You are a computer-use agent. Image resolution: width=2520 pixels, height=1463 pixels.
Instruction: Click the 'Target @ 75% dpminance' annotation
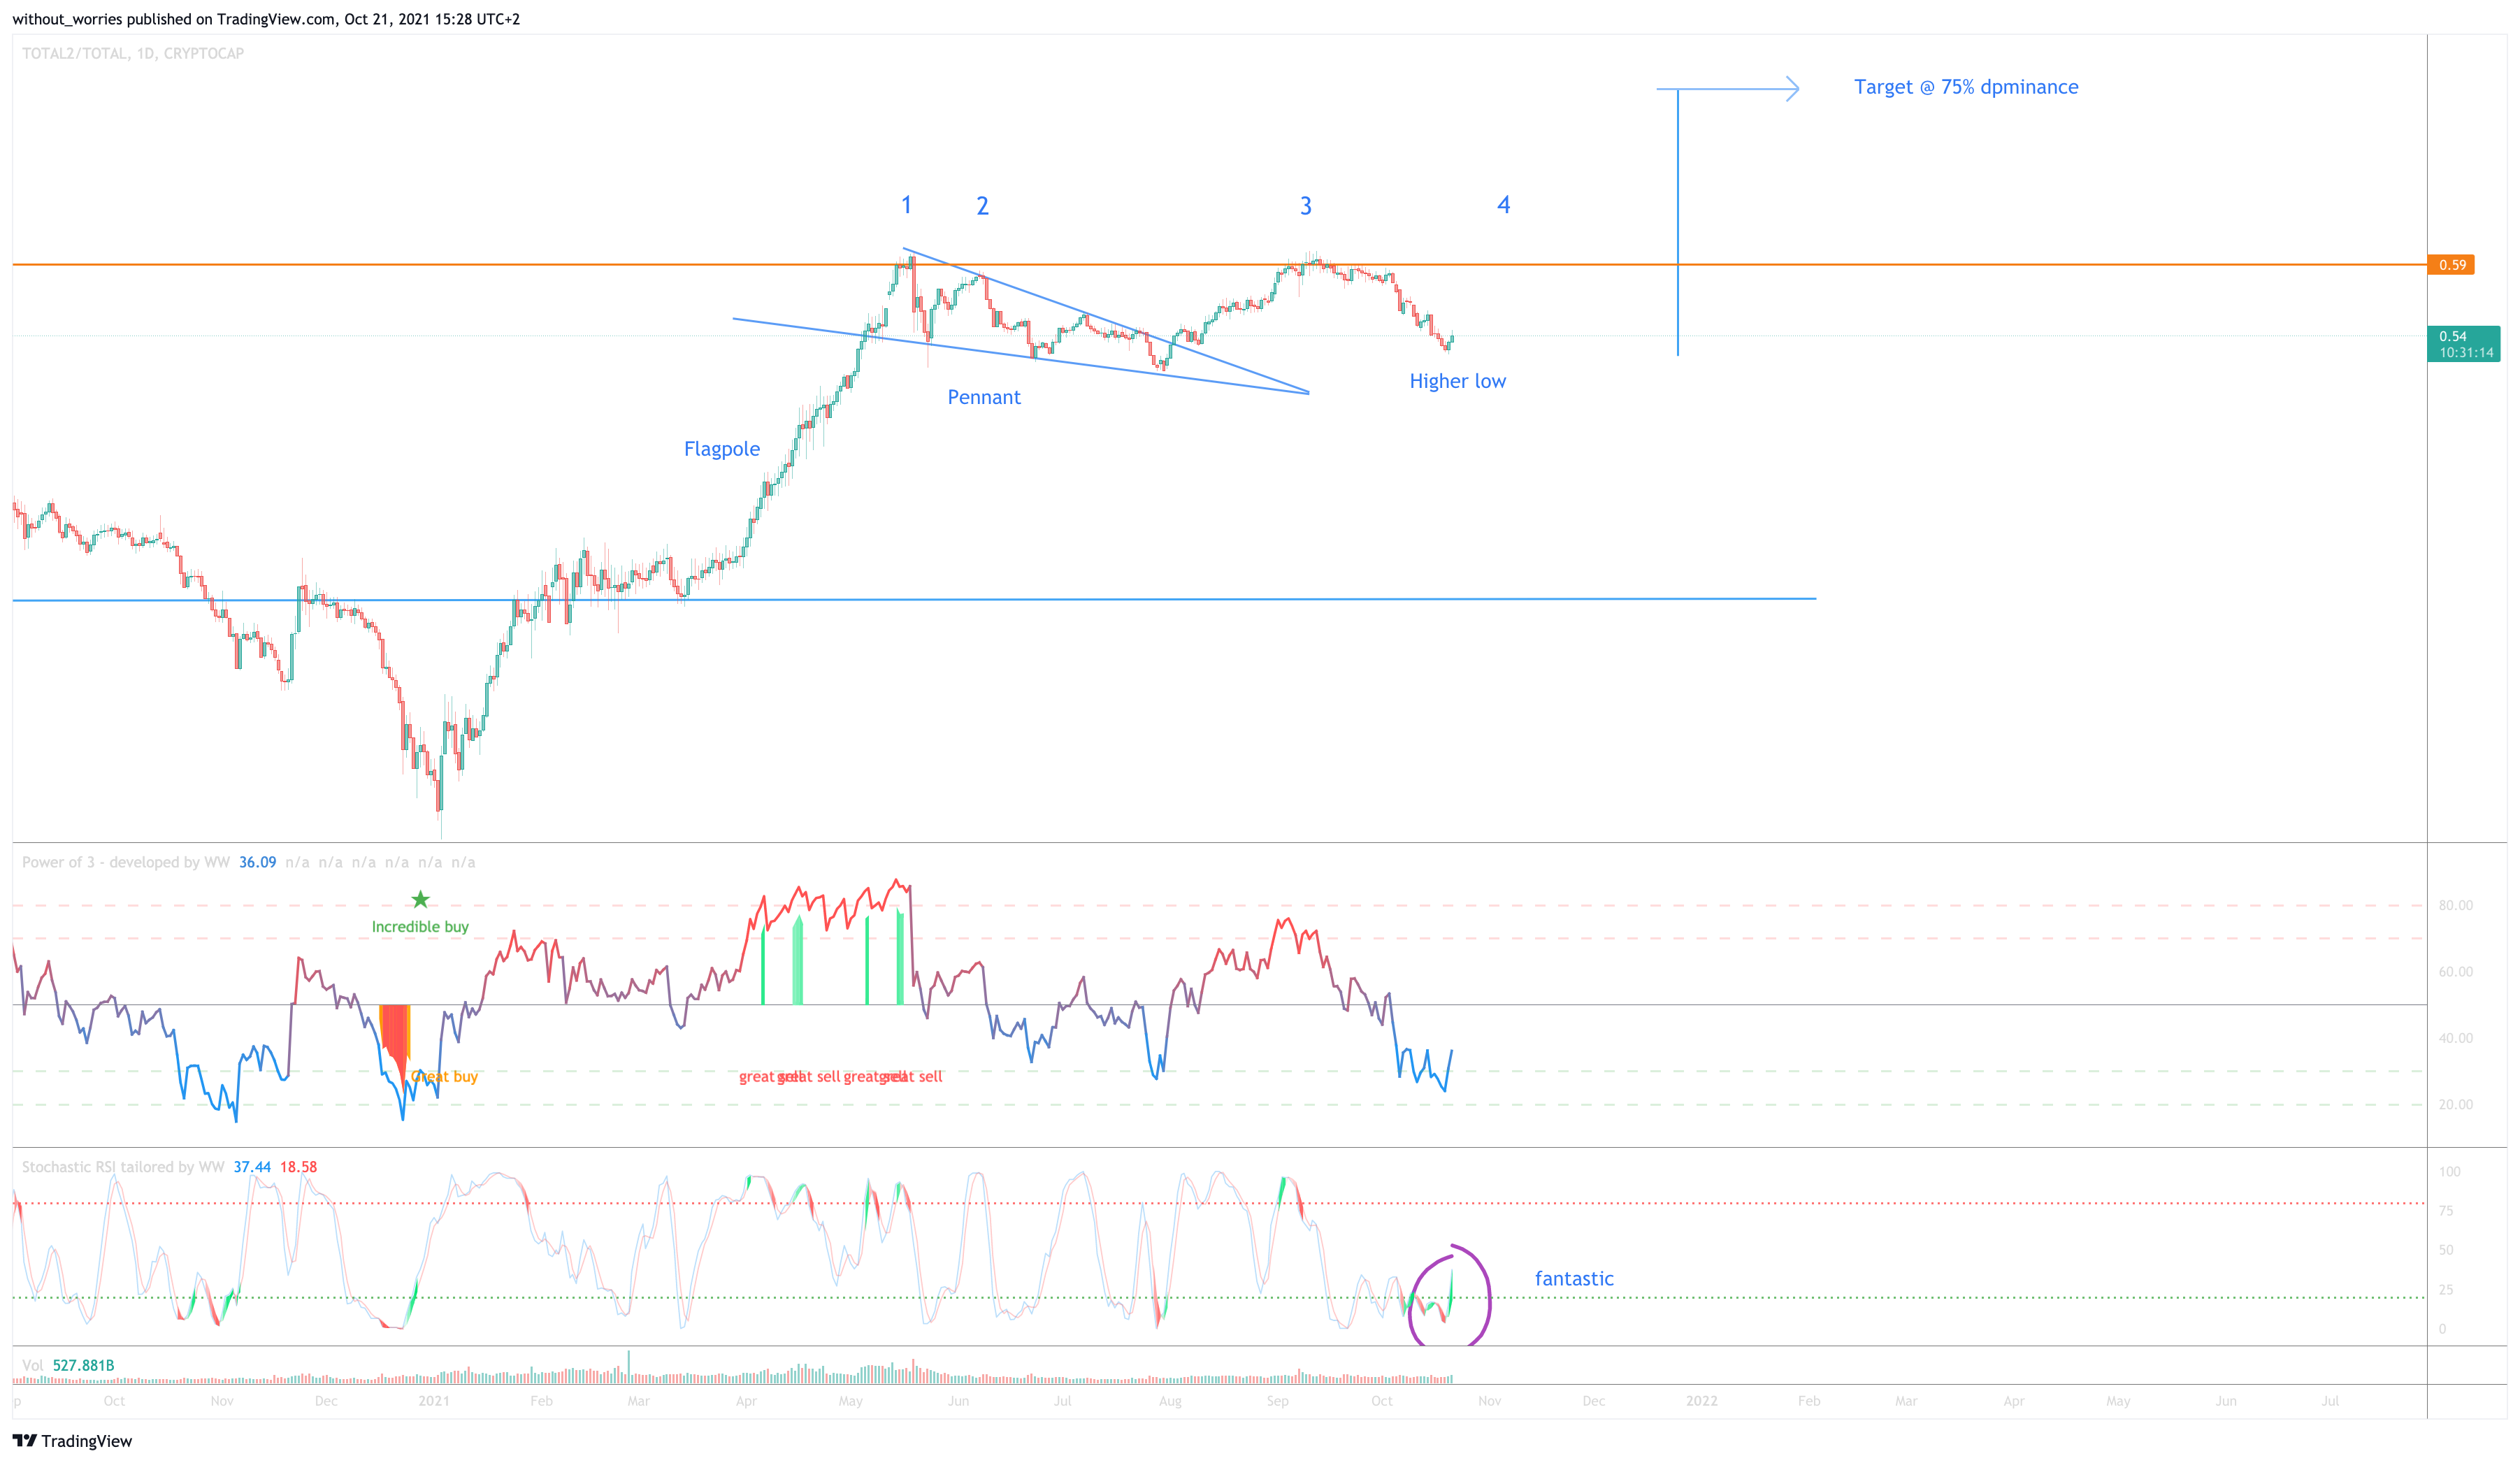1966,87
